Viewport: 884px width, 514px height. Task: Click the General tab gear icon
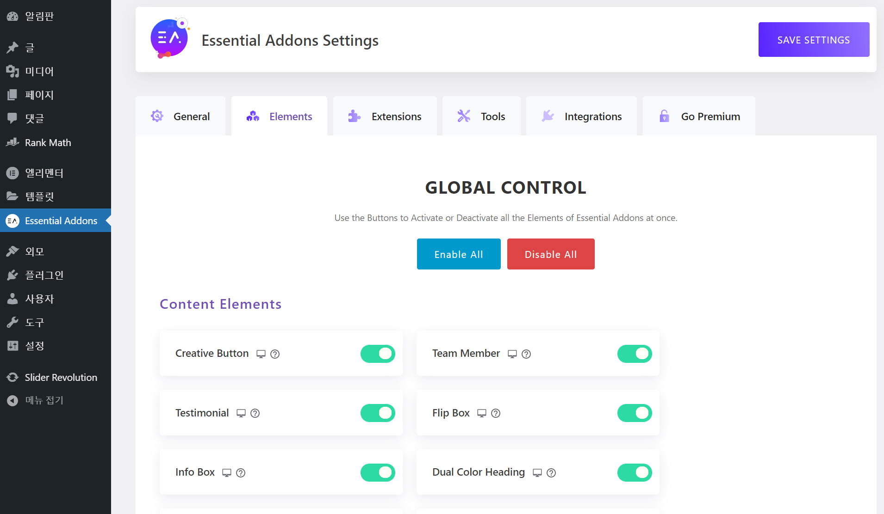click(157, 116)
